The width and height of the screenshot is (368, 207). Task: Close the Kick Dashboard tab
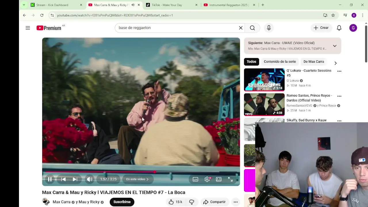click(81, 5)
